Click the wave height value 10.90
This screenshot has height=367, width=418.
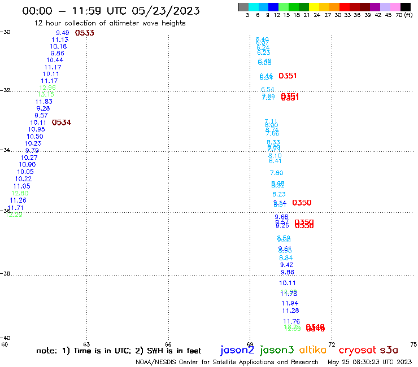(x=27, y=164)
